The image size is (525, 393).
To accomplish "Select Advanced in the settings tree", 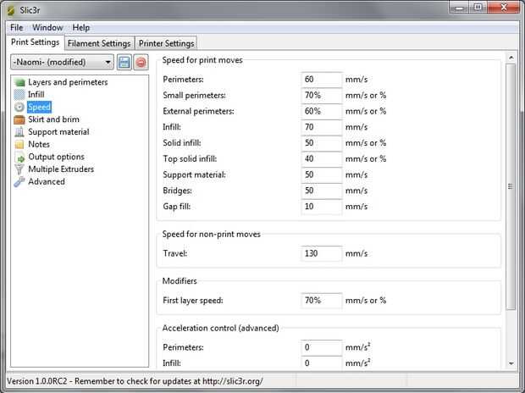I will (47, 181).
